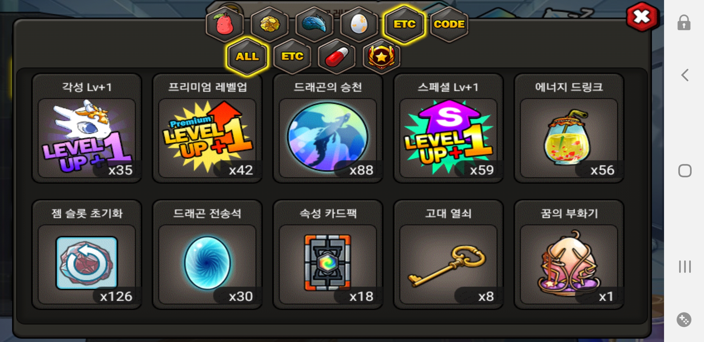Choose the 각성 Lv+1 item
The image size is (704, 342).
pos(87,128)
